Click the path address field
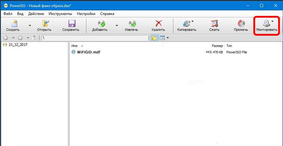 click(95, 38)
